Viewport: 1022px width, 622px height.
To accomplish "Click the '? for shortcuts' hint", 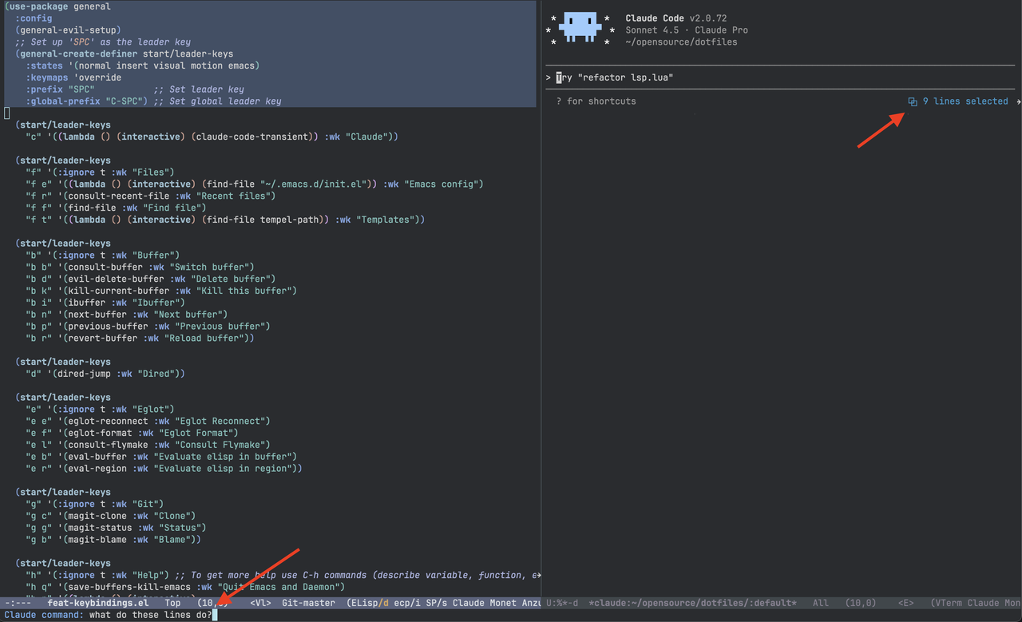I will pos(596,101).
